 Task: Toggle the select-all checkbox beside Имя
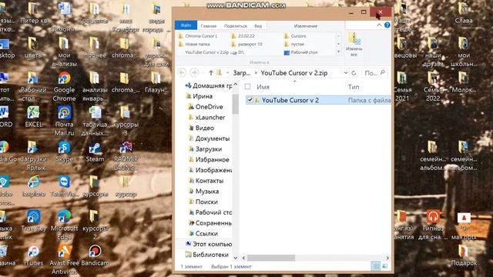248,87
